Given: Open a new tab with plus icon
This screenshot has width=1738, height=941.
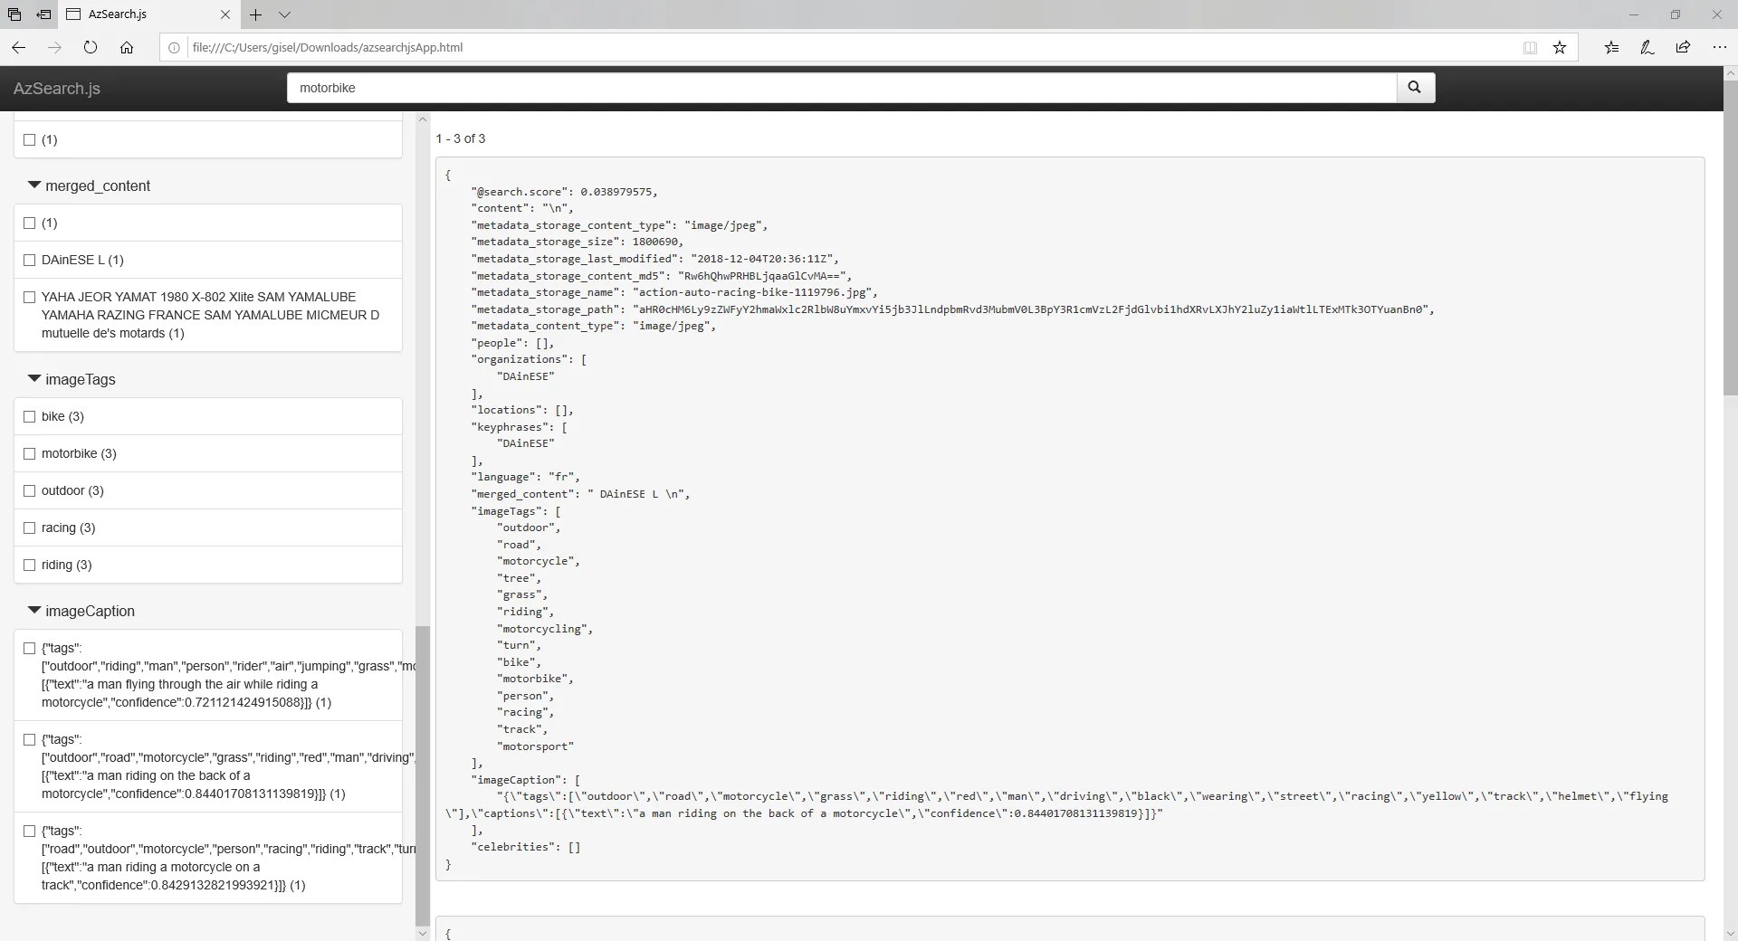Looking at the screenshot, I should point(256,14).
